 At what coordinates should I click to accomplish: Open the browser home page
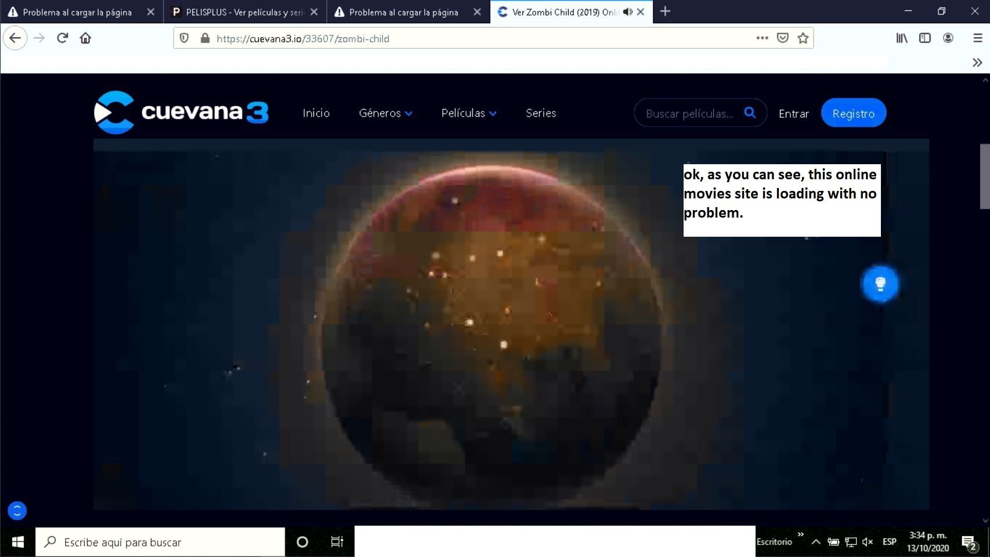click(x=85, y=38)
